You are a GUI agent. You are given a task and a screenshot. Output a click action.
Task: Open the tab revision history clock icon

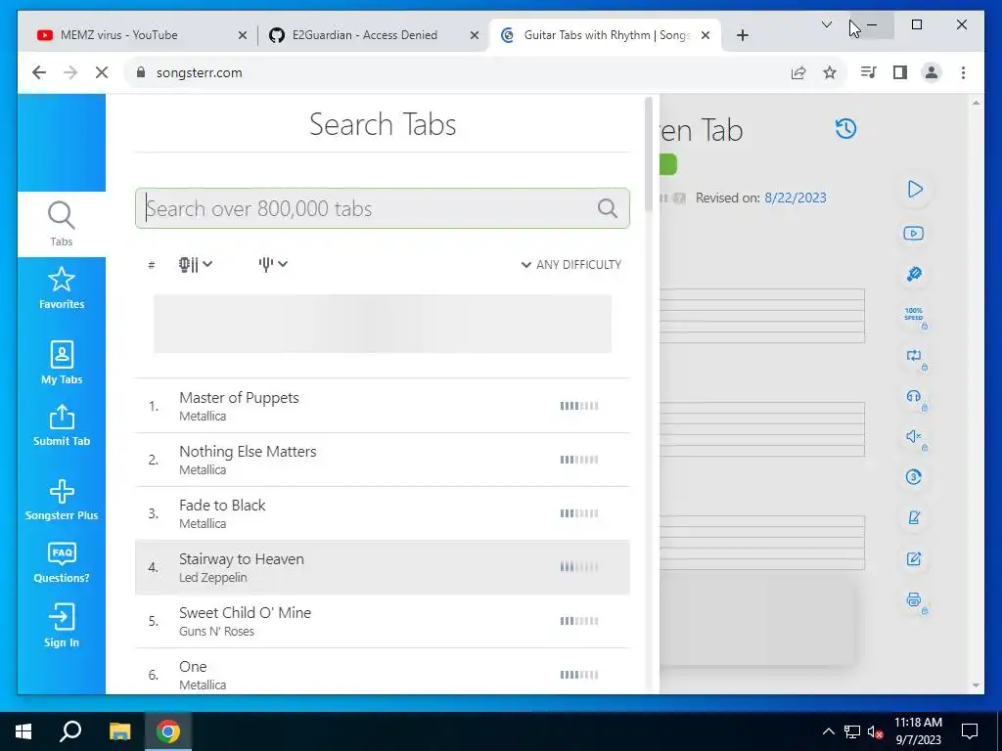tap(845, 128)
